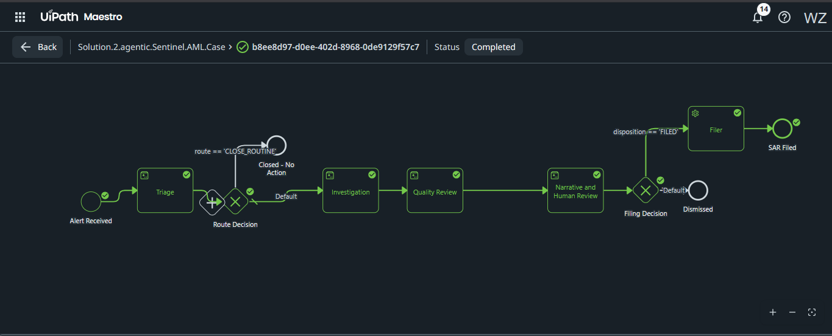The height and width of the screenshot is (336, 832).
Task: Click the Investigation node type icon
Action: click(x=330, y=176)
